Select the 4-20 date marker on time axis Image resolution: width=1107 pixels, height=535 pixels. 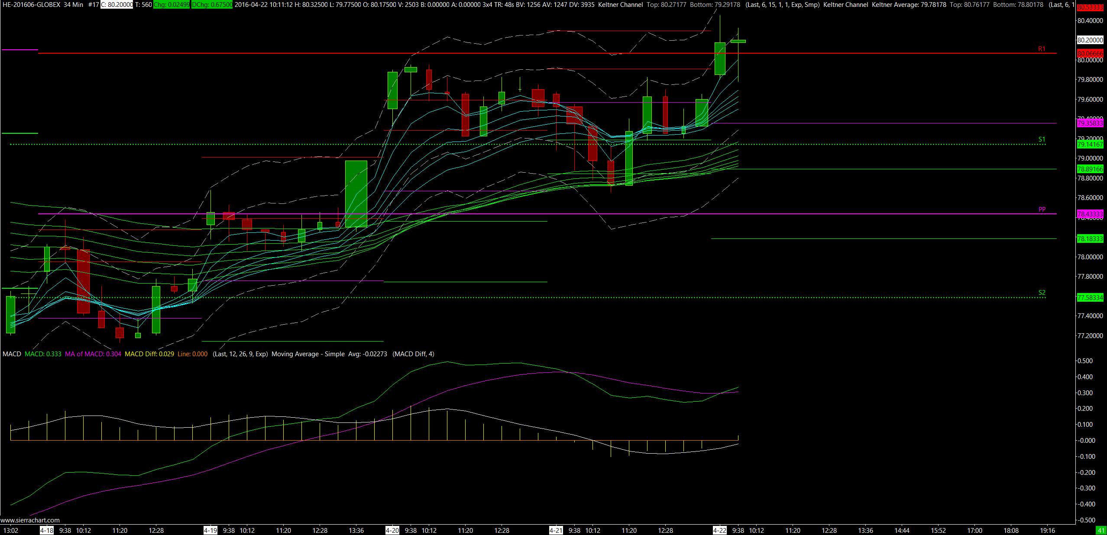[x=392, y=530]
